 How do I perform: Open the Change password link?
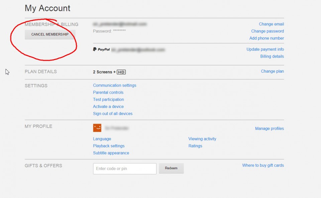267,31
